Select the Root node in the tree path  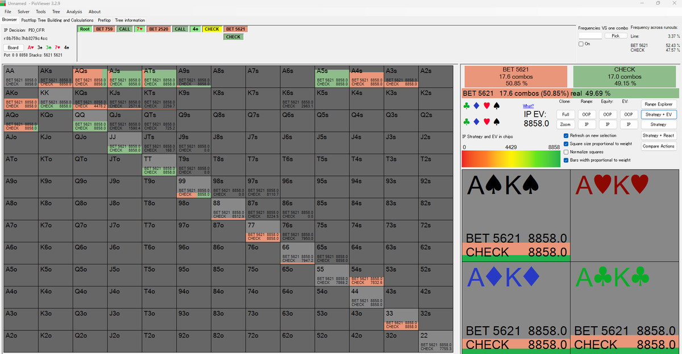tap(85, 29)
